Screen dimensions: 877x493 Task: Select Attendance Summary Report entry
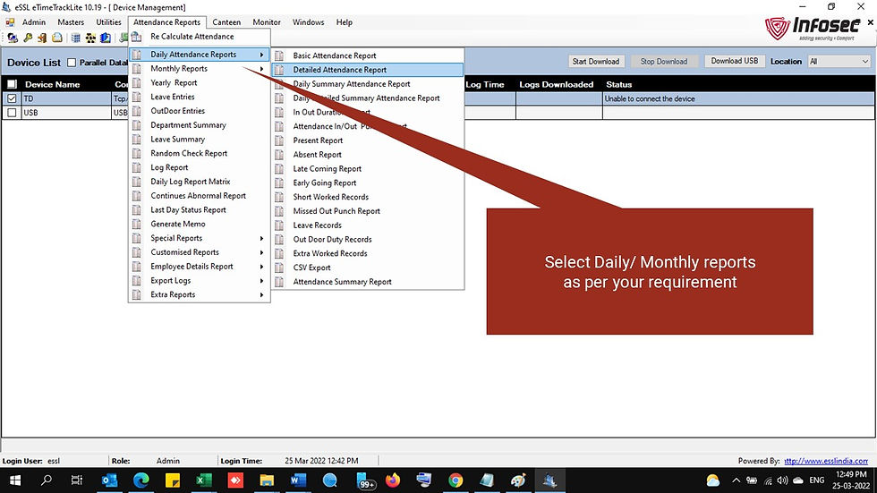[368, 282]
